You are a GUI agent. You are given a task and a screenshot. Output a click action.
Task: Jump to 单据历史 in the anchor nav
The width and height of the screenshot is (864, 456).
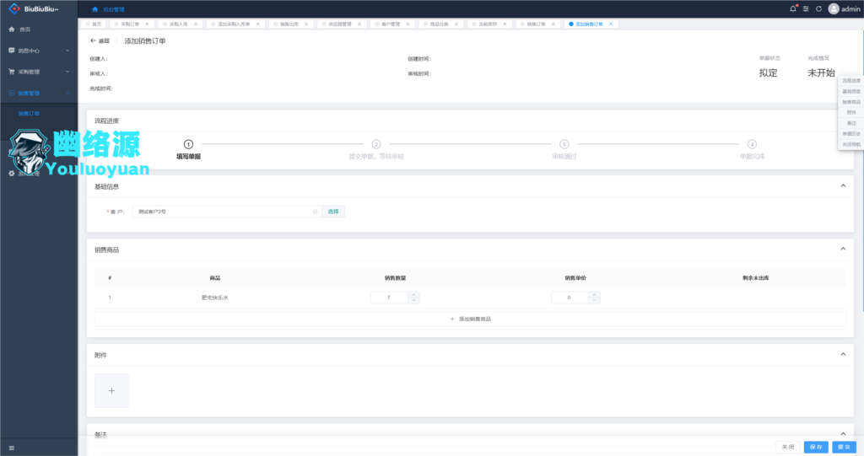coord(851,134)
